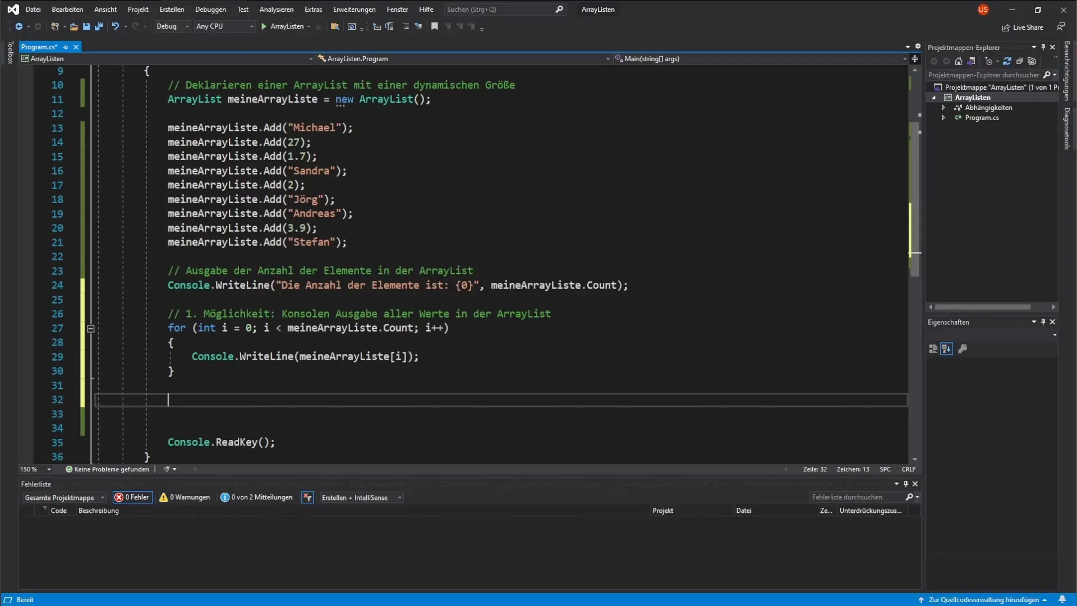Image resolution: width=1077 pixels, height=606 pixels.
Task: Open the US user account badge
Action: (x=983, y=10)
